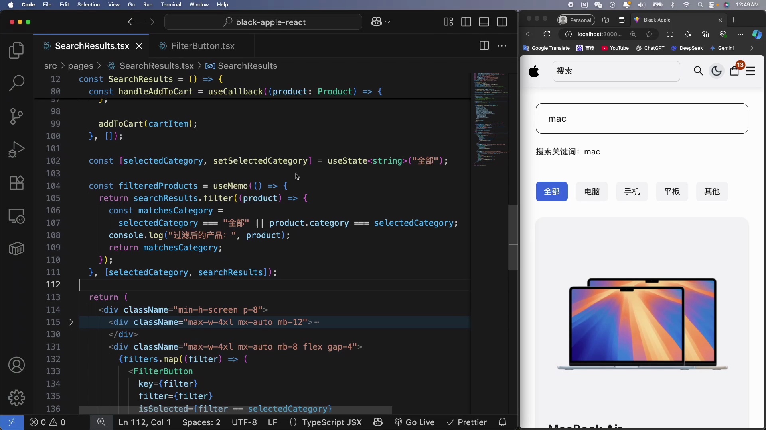Image resolution: width=766 pixels, height=430 pixels.
Task: Switch to the FilterButton.tsx tab
Action: coord(203,46)
